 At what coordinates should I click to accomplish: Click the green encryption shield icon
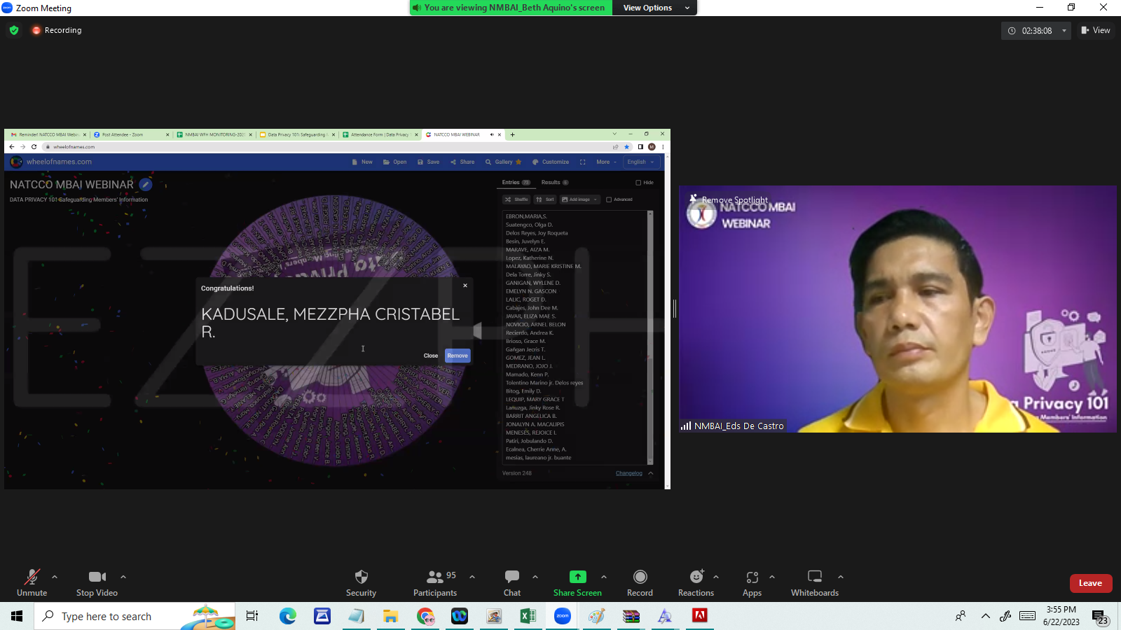pyautogui.click(x=14, y=30)
